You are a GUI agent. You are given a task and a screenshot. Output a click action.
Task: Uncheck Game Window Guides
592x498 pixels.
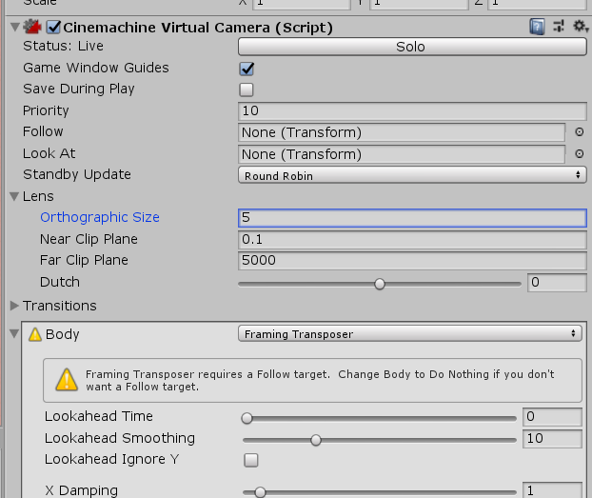point(247,69)
